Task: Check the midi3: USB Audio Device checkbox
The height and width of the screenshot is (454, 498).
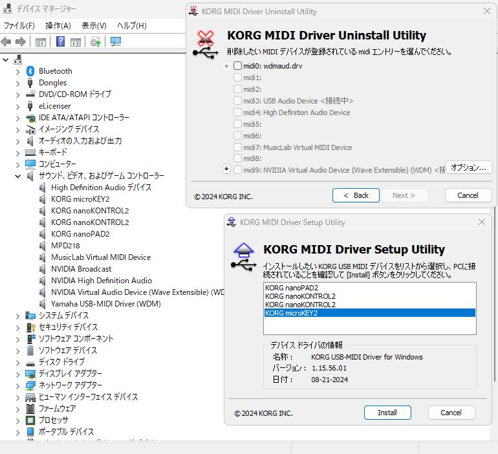Action: click(x=237, y=101)
